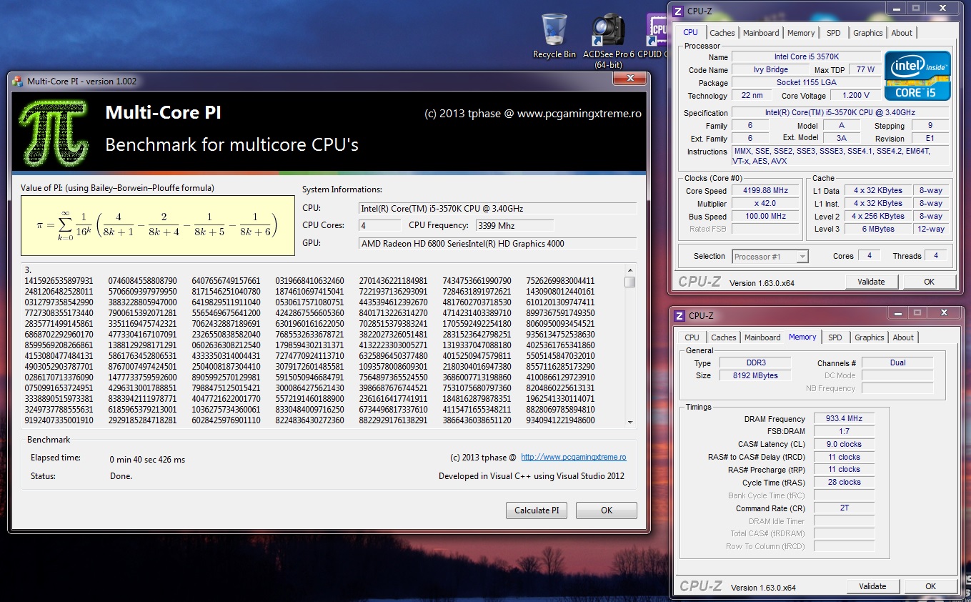Open the Processor #1 selection dropdown
This screenshot has height=602, width=971.
point(770,256)
